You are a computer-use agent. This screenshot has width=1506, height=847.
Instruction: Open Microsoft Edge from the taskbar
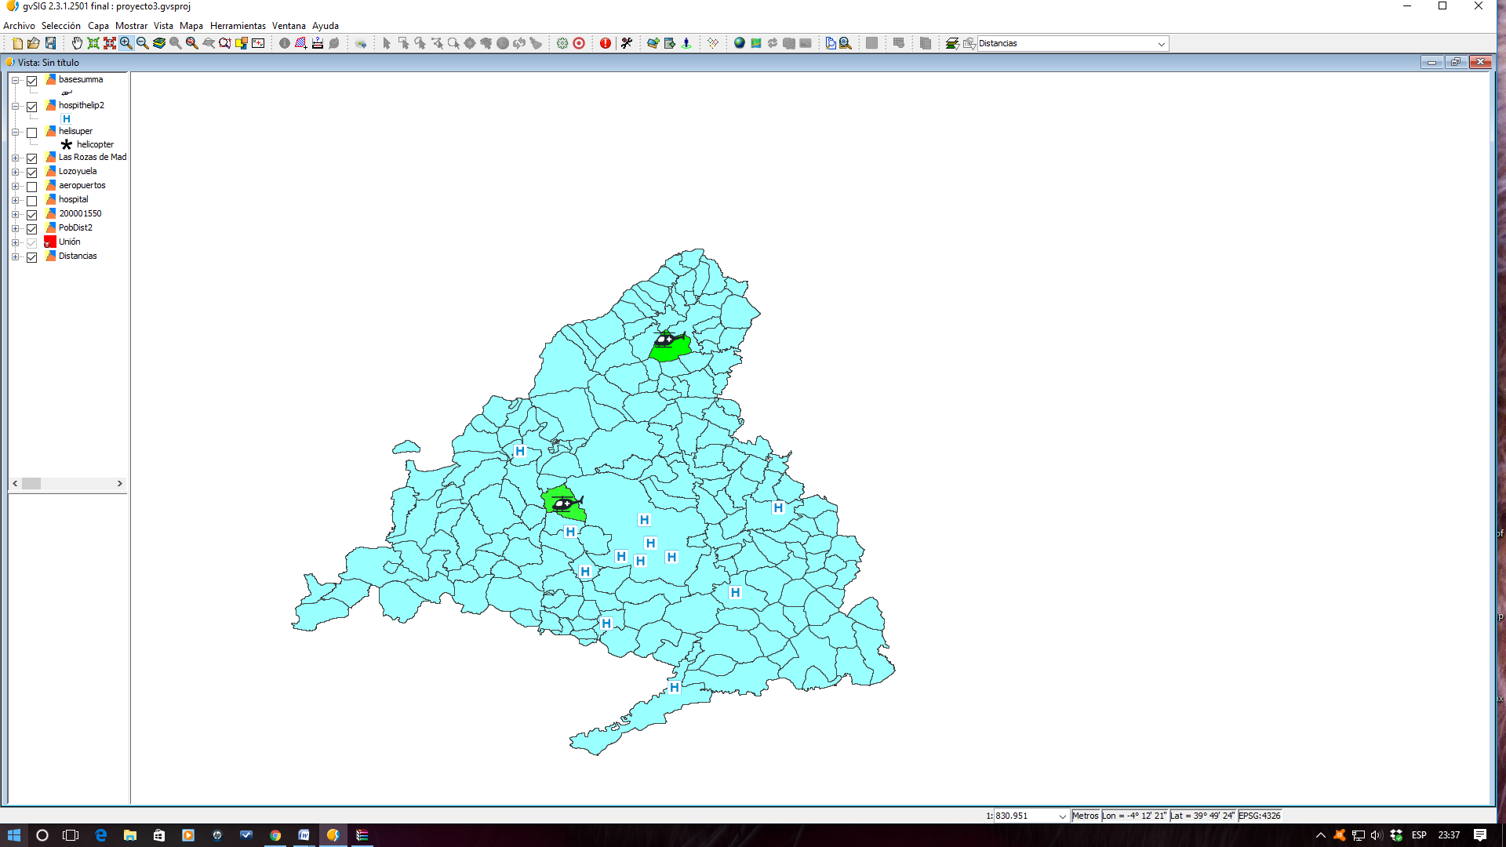100,835
